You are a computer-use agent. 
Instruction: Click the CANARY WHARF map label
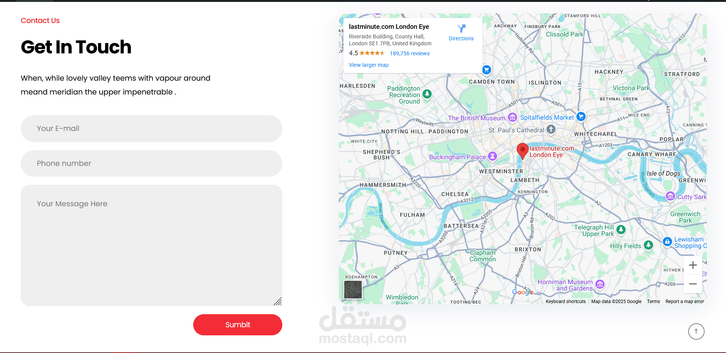[x=652, y=154]
